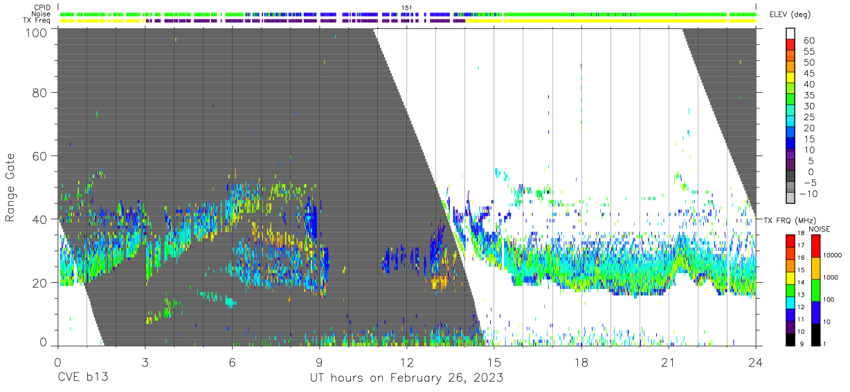
Task: Select the blue swatch in NOISE colorbar
Action: (x=815, y=312)
